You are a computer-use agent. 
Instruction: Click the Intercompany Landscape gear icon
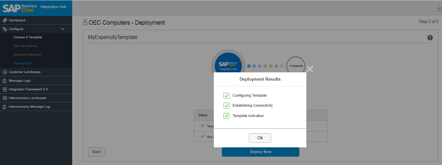[5, 98]
